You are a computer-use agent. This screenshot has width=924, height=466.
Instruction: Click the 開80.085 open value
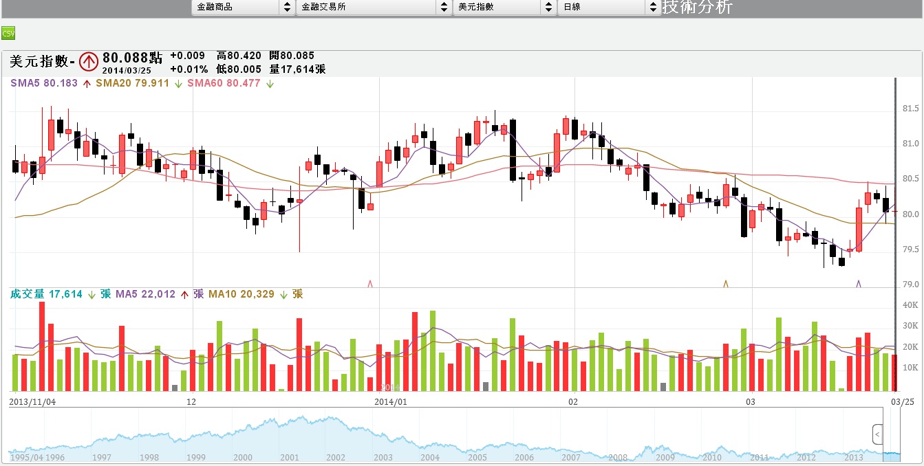coord(292,56)
